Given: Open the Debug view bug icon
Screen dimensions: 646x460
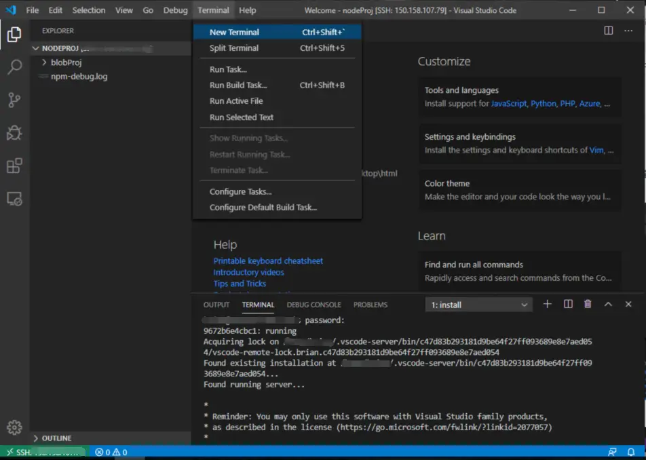Looking at the screenshot, I should pos(14,133).
